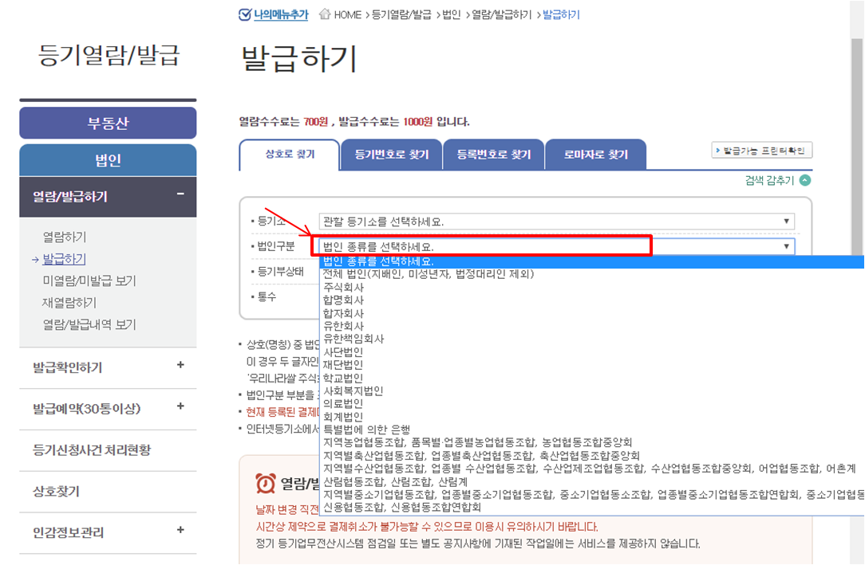
Task: Open 법인구분 combo box reading 법인 종류를 선택하세요
Action: click(557, 246)
